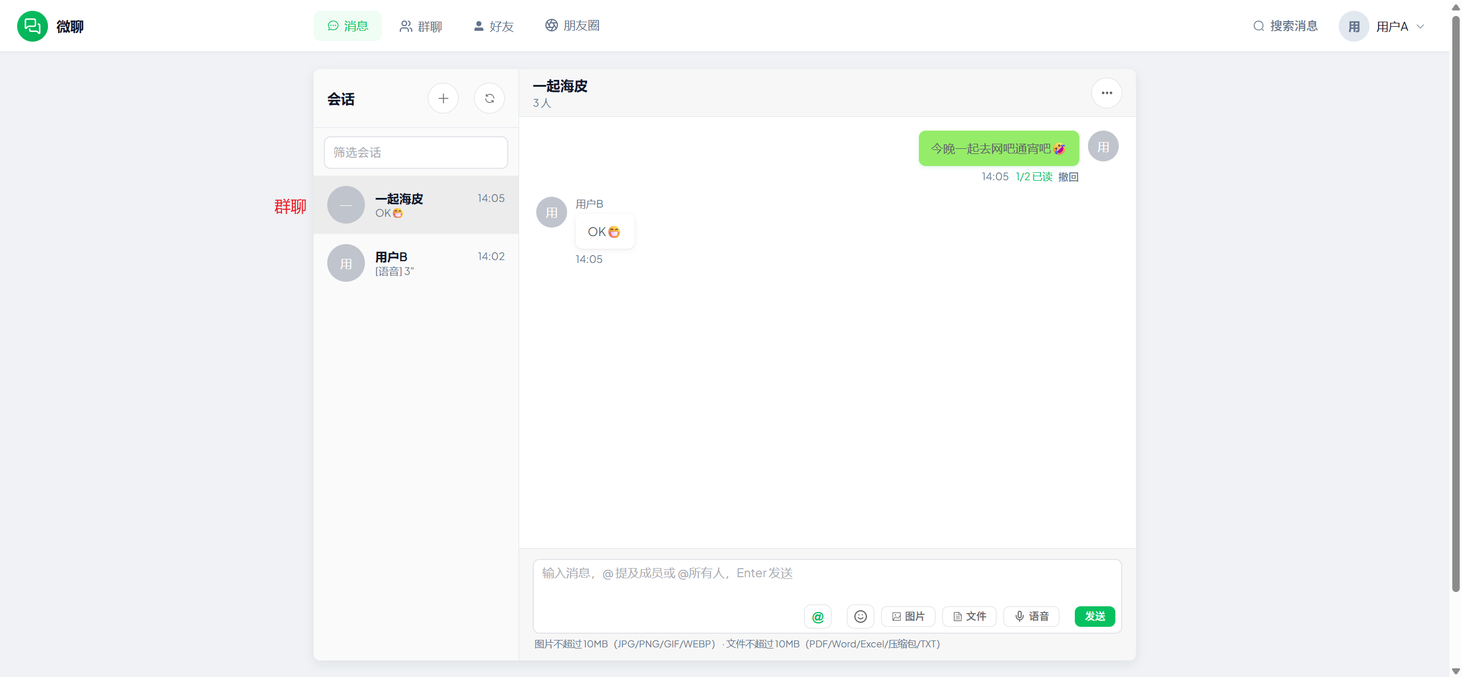Open the 朋友圈 tab
The image size is (1462, 677).
click(x=572, y=26)
